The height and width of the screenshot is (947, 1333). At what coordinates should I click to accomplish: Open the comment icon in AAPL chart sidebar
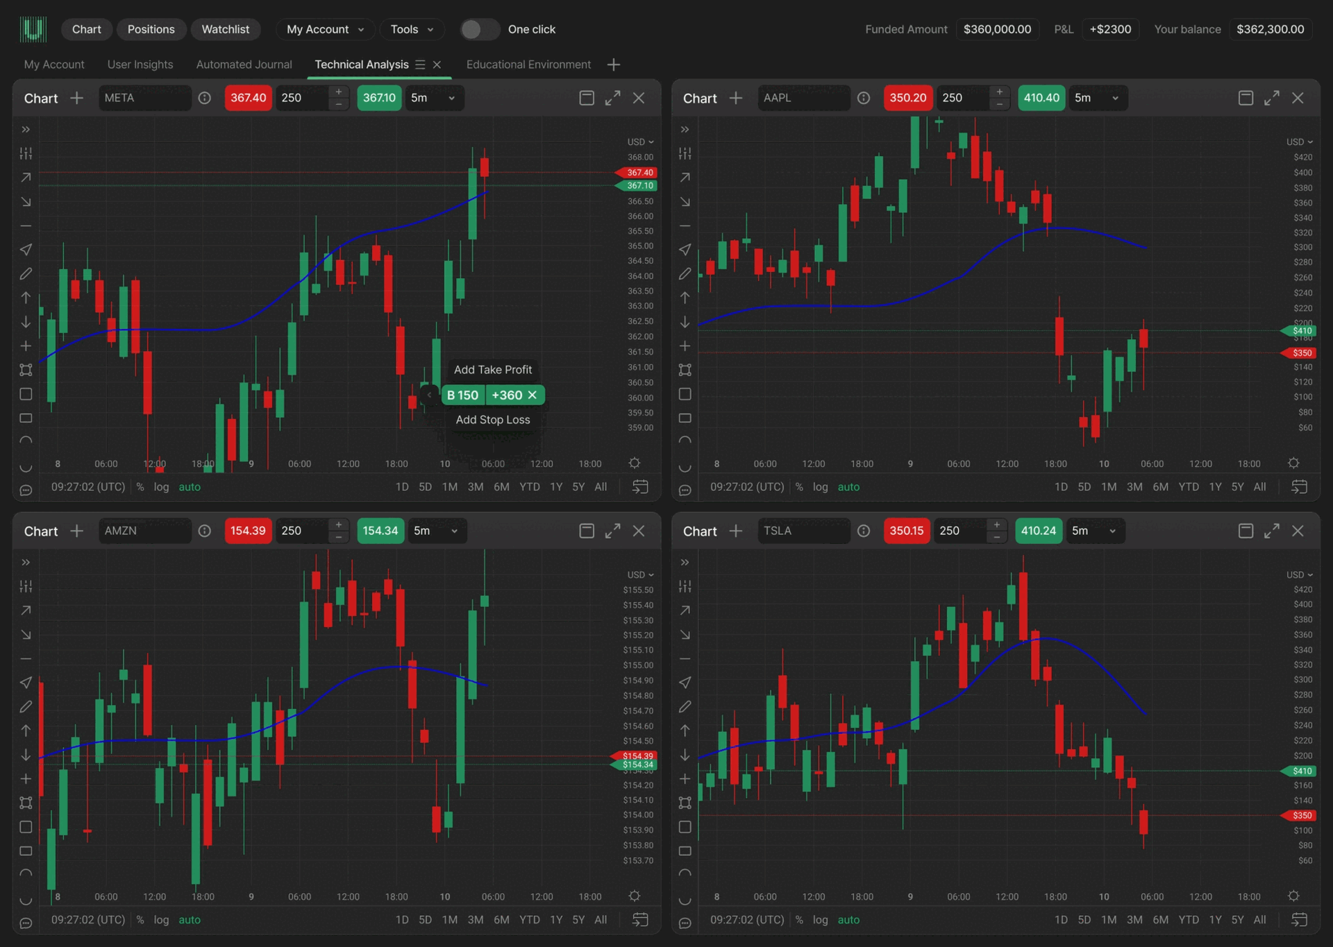[685, 490]
